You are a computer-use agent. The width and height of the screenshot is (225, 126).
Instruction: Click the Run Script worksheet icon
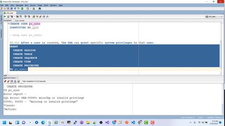(x=8, y=16)
